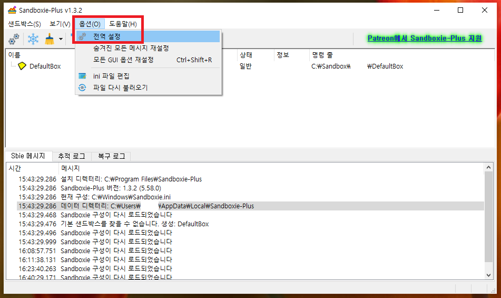Close the 옵션(O) menu by clicking it
The width and height of the screenshot is (501, 298).
(x=90, y=24)
